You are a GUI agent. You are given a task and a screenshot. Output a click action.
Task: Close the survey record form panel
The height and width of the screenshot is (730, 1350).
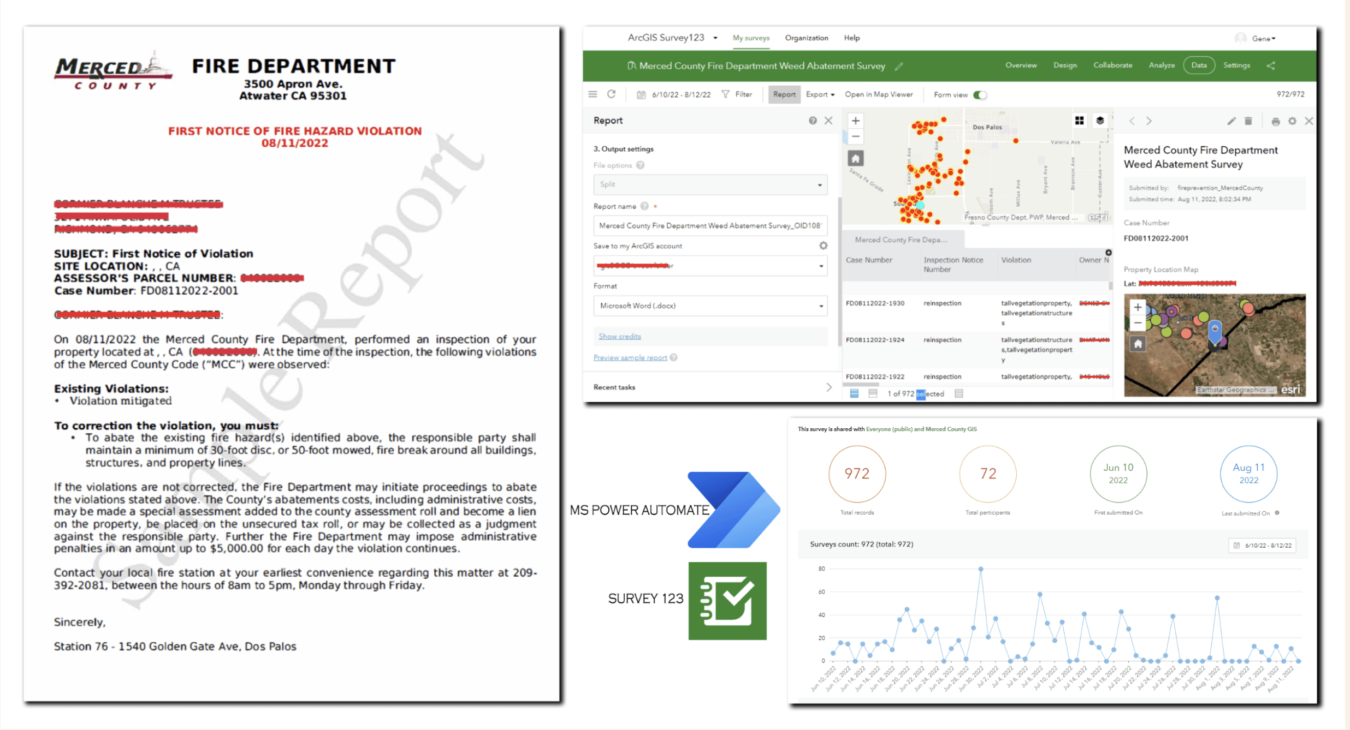coord(1309,121)
